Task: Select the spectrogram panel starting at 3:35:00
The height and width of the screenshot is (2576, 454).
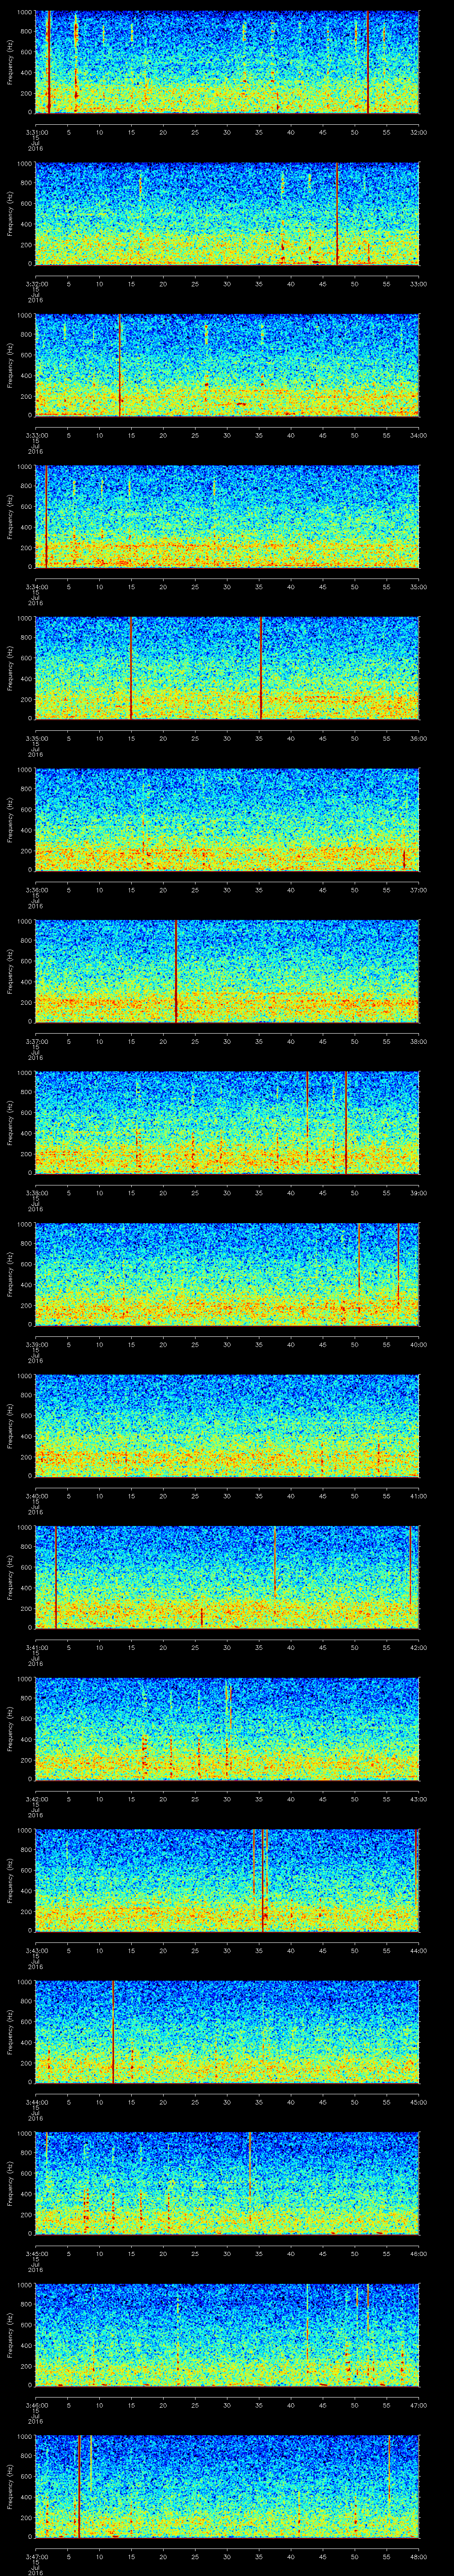Action: pyautogui.click(x=227, y=668)
